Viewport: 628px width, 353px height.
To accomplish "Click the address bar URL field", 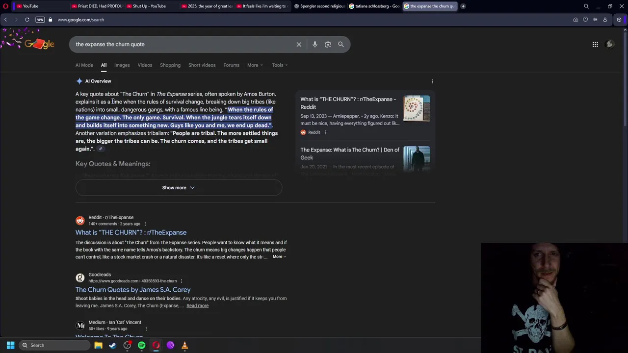I will tap(80, 20).
